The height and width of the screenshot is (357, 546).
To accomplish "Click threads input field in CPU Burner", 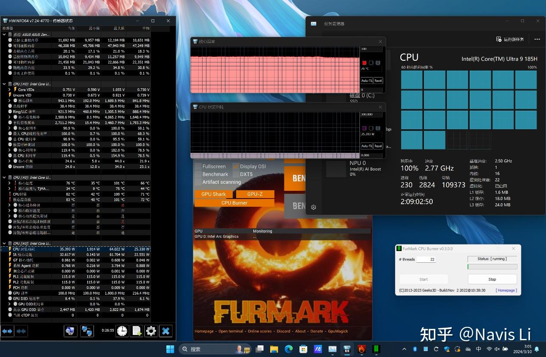I will click(x=426, y=259).
